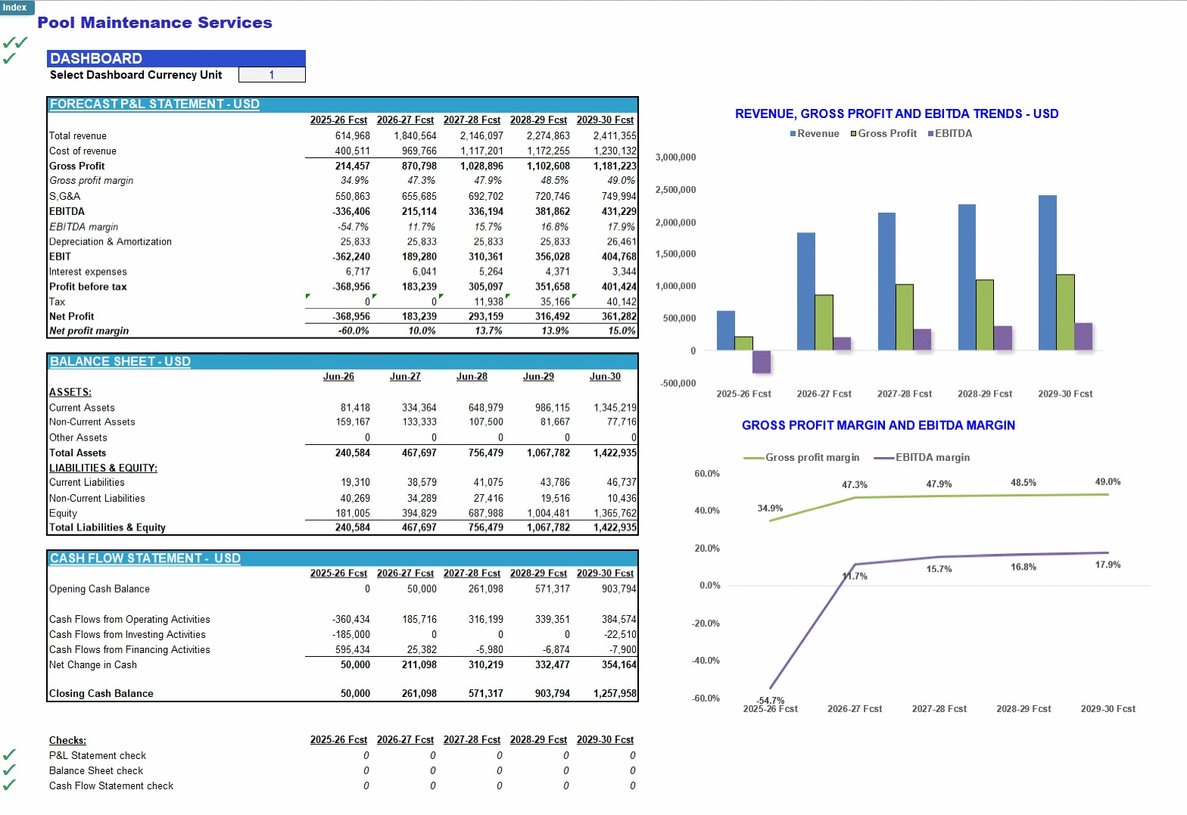The image size is (1187, 815).
Task: Select the chart title REVENUE, GROSS PROFIT AND EBITDA TRENDS
Action: [897, 114]
